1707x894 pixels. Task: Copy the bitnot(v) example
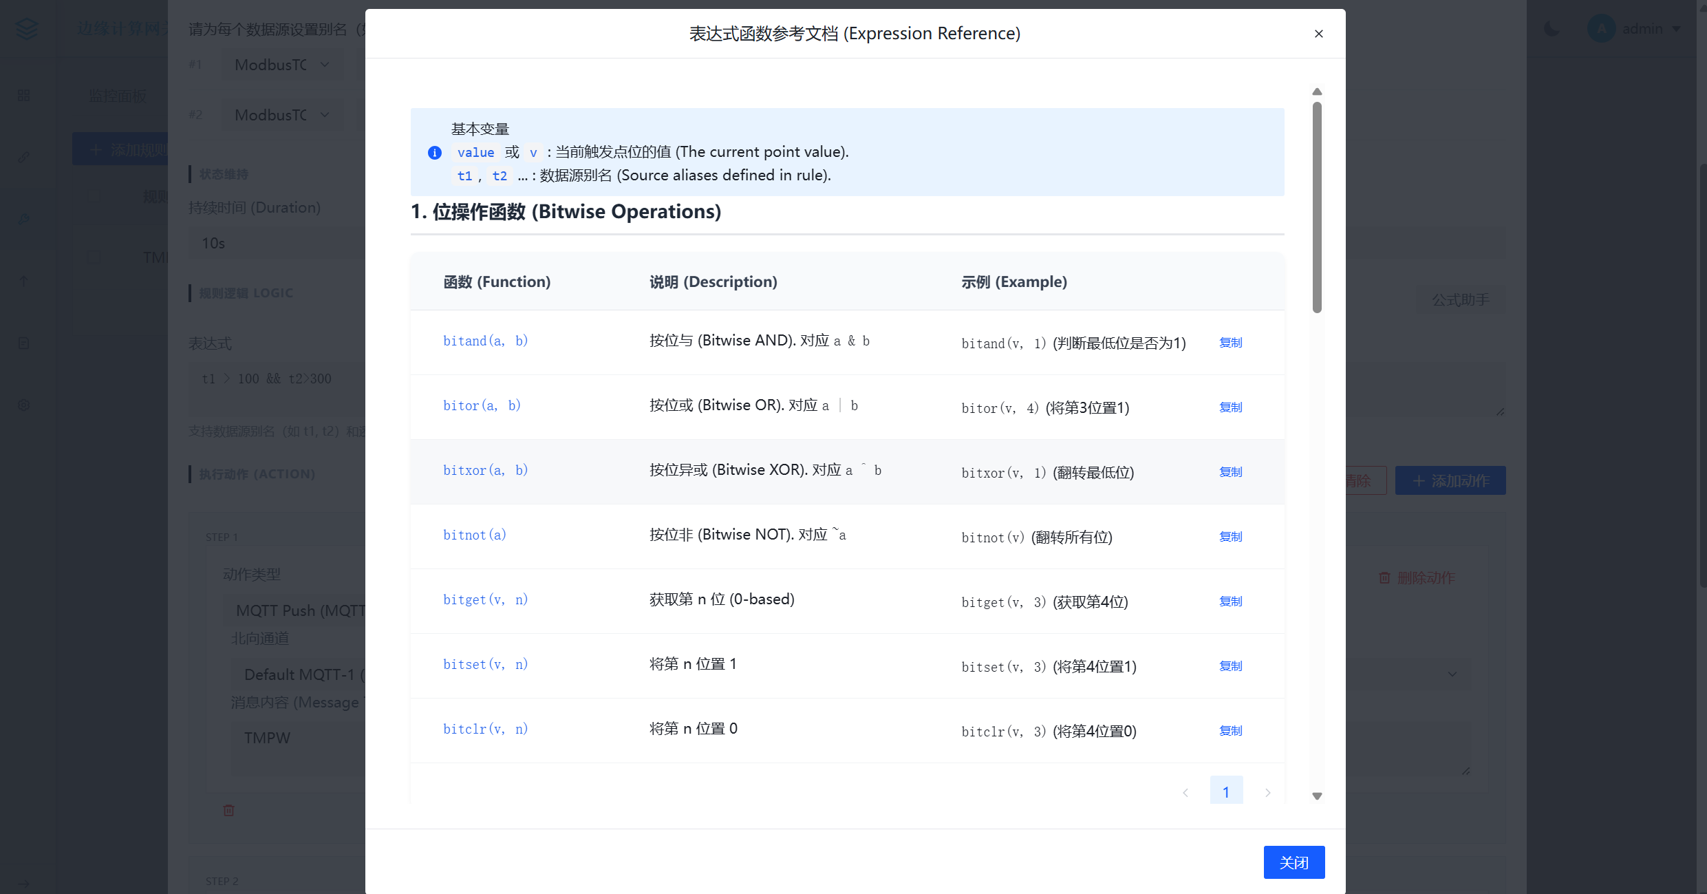pos(1230,536)
